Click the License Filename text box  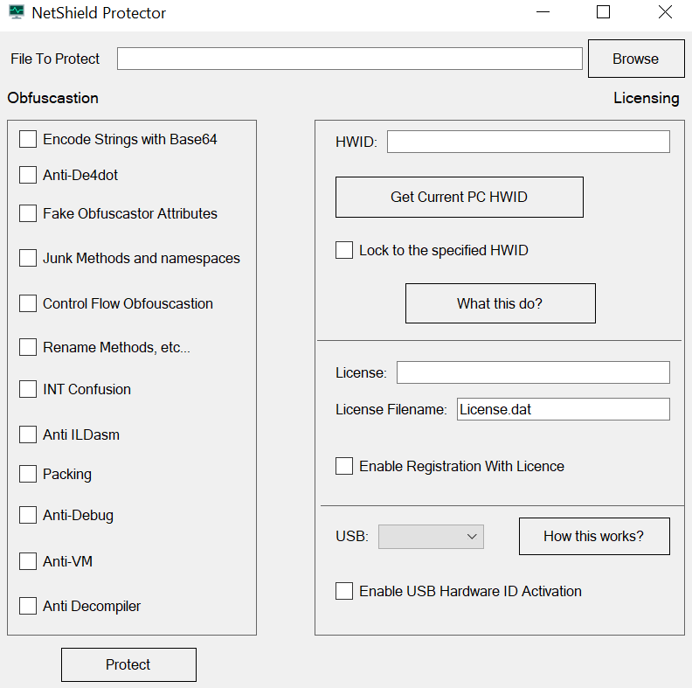pos(563,409)
